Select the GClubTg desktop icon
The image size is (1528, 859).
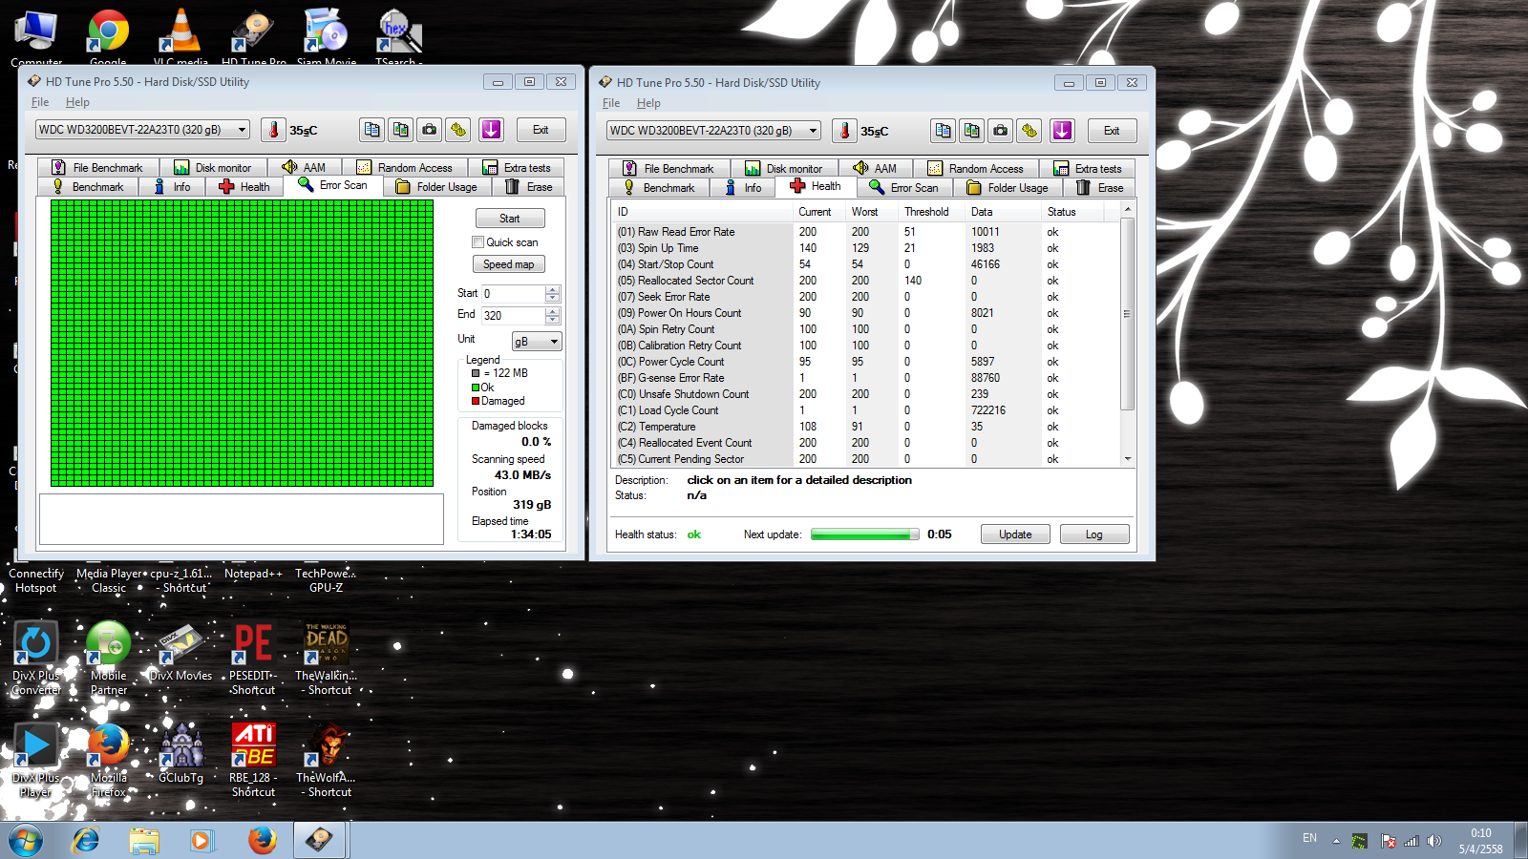tap(181, 753)
